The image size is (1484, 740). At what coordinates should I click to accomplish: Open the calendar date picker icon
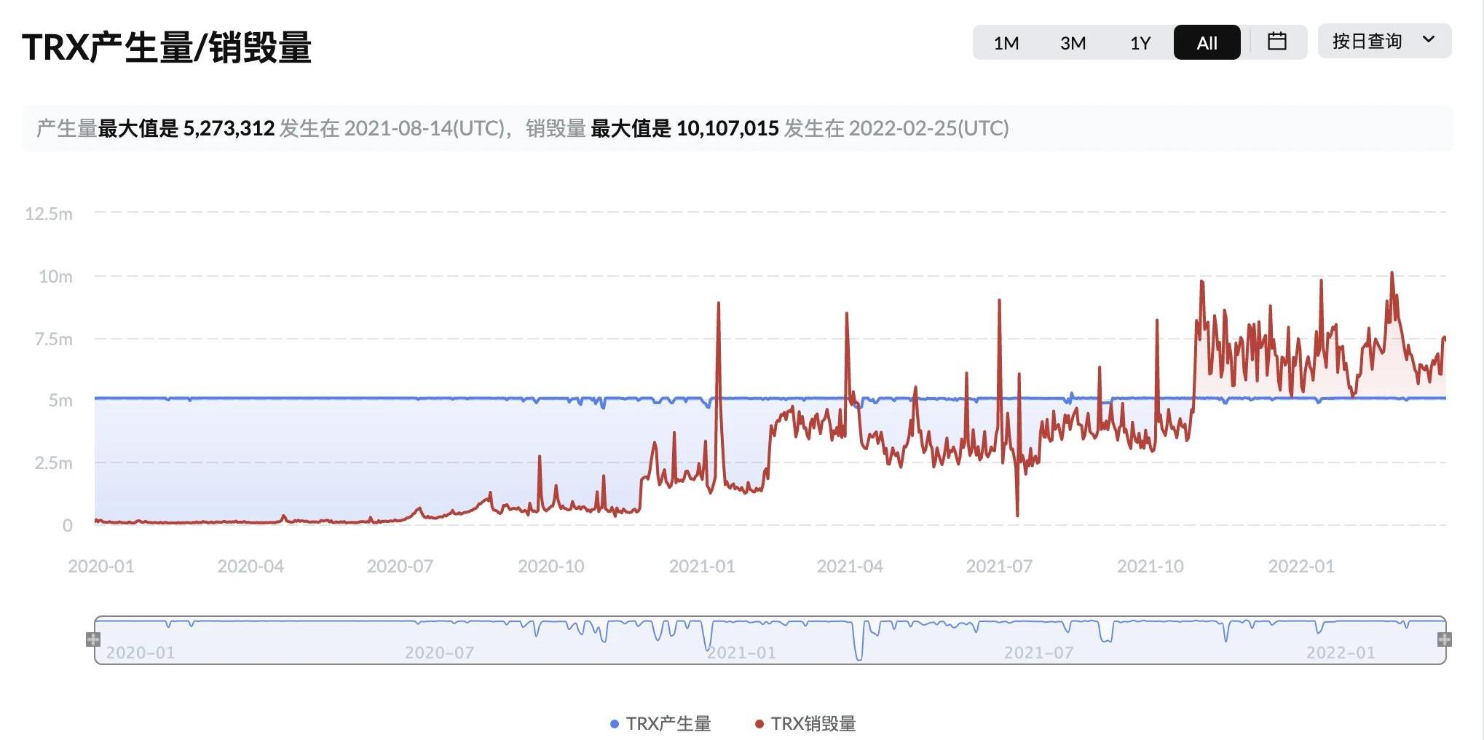click(x=1276, y=42)
